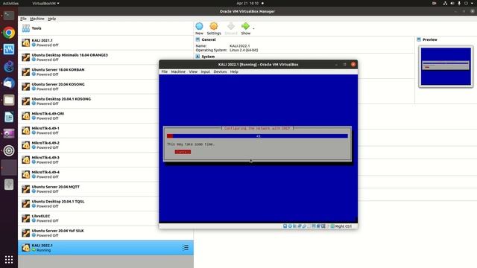477x268 pixels.
Task: Open View menu in the KALI VM window
Action: click(193, 71)
